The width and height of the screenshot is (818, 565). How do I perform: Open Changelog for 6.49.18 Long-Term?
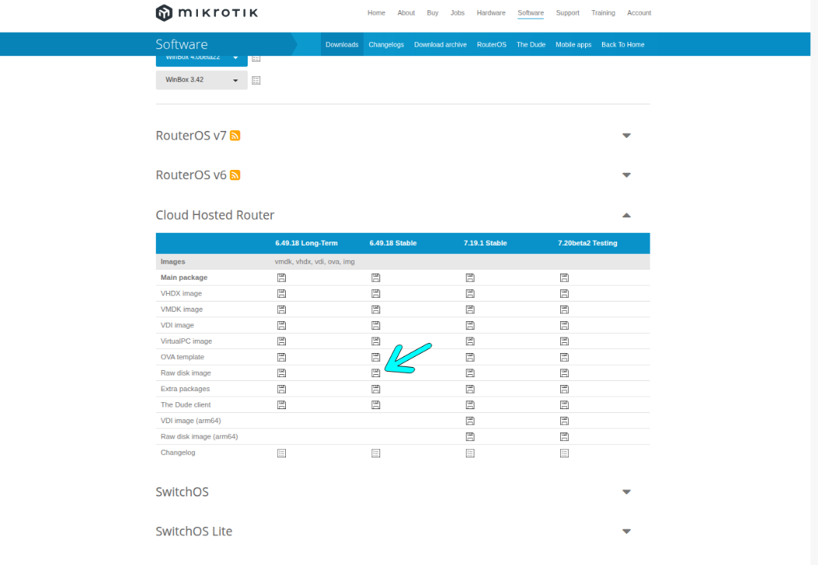pyautogui.click(x=281, y=454)
